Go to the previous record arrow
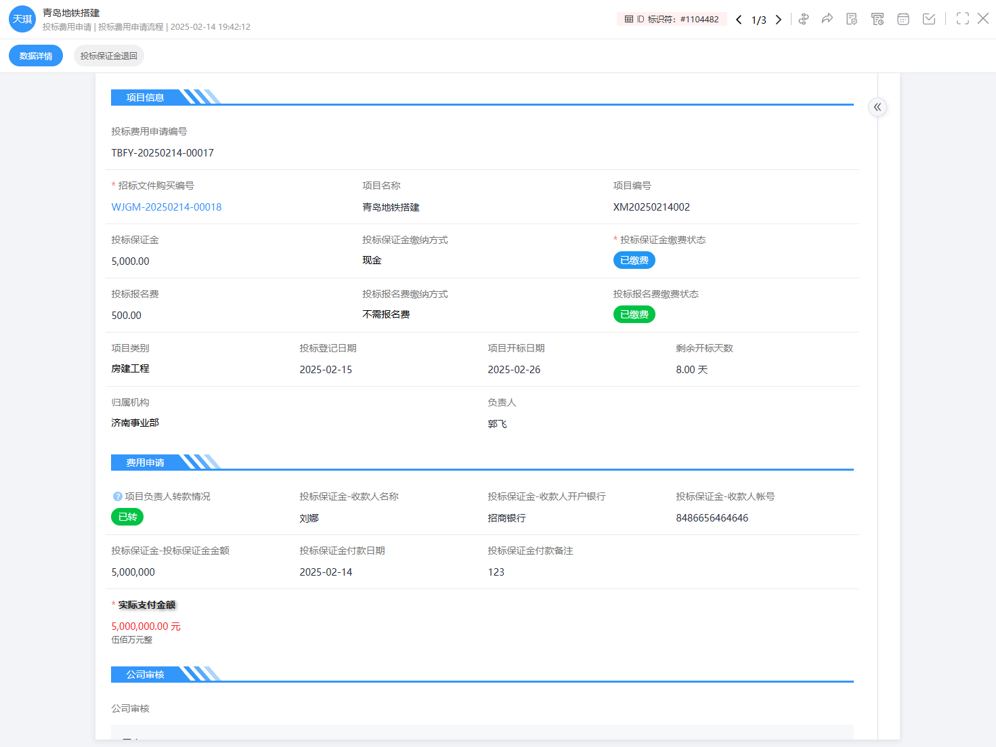996x747 pixels. [739, 20]
